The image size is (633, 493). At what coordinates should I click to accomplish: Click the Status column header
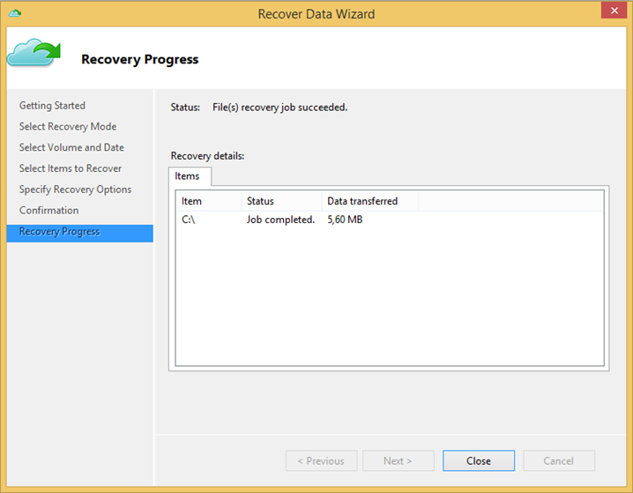[280, 201]
